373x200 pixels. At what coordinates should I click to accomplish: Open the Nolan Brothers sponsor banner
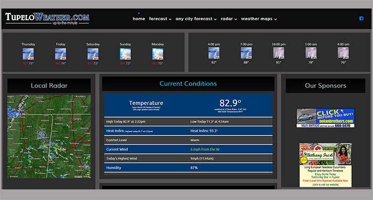(x=326, y=118)
